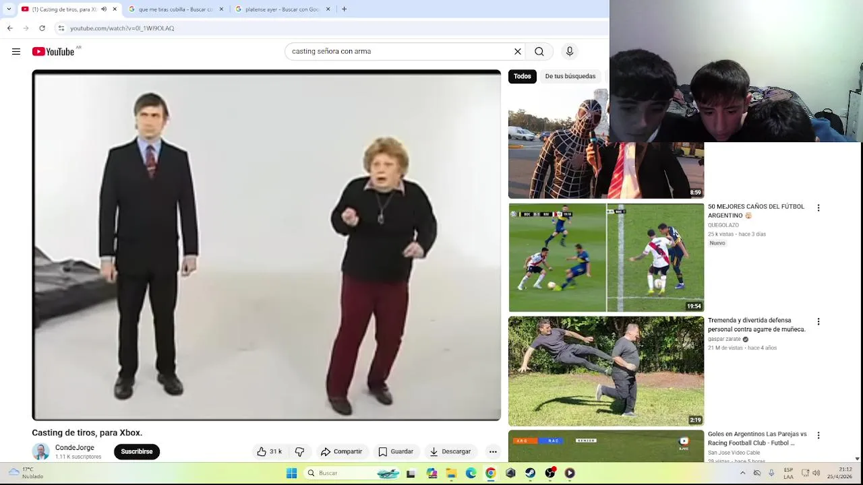Click the 'San Jose Video Cable' channel name
The height and width of the screenshot is (485, 863).
[x=734, y=453]
